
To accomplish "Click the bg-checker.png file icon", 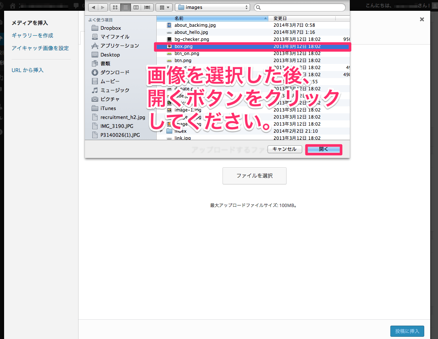I will pyautogui.click(x=169, y=39).
